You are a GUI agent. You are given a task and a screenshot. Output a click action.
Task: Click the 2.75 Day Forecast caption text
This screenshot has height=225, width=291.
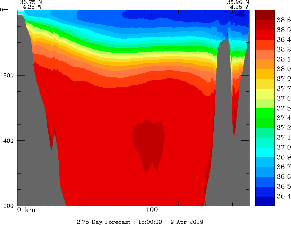coord(104,222)
